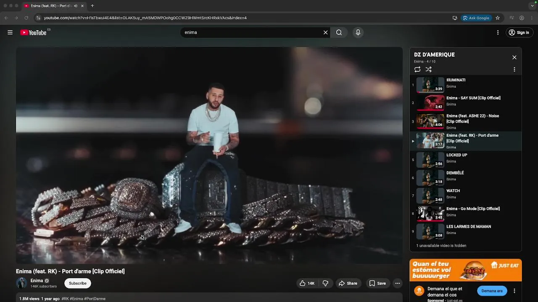Screen dimensions: 538x302
Task: Open DEMBÉLÉ in the playlist
Action: [466, 177]
